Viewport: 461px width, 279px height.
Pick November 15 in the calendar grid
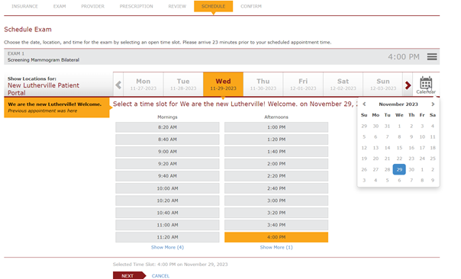click(x=399, y=148)
